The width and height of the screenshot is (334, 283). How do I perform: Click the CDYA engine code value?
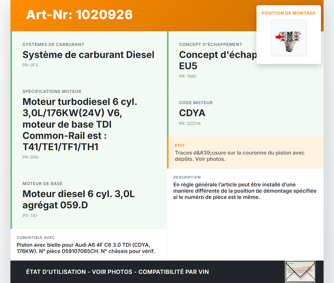[192, 113]
